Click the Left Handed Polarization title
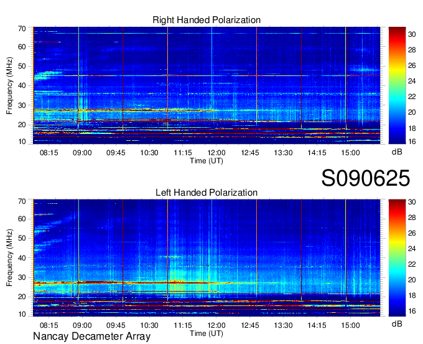Viewport: 423px width, 344px height. 207,193
